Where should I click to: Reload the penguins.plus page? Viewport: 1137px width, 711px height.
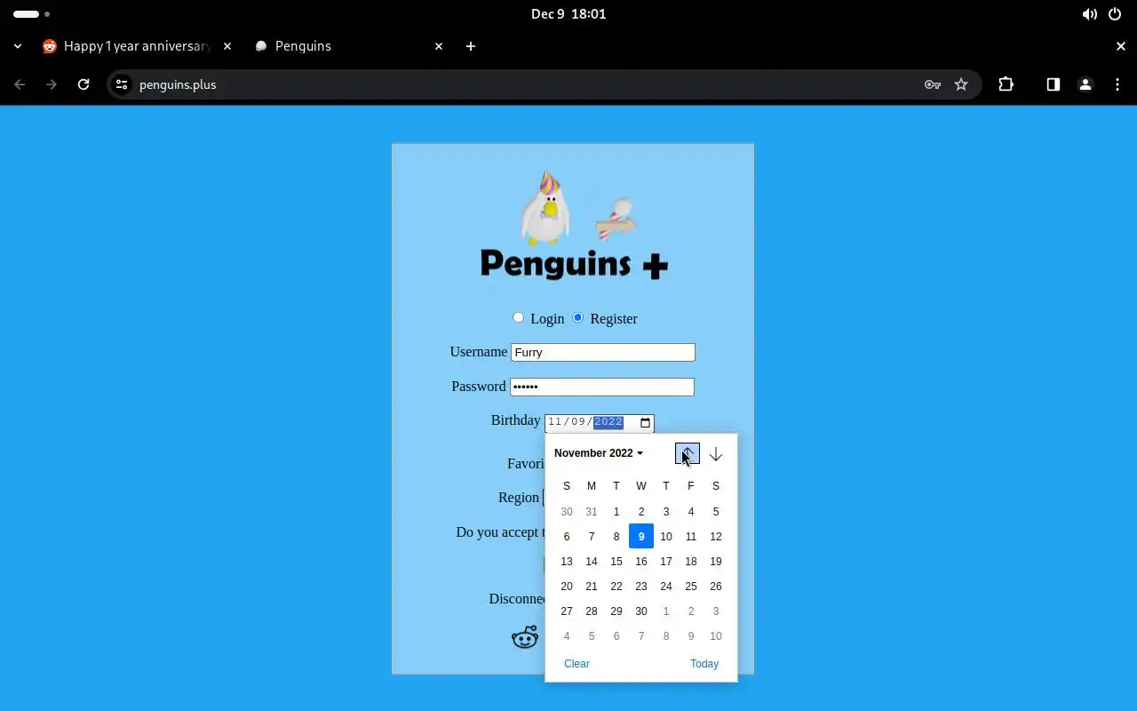[83, 84]
